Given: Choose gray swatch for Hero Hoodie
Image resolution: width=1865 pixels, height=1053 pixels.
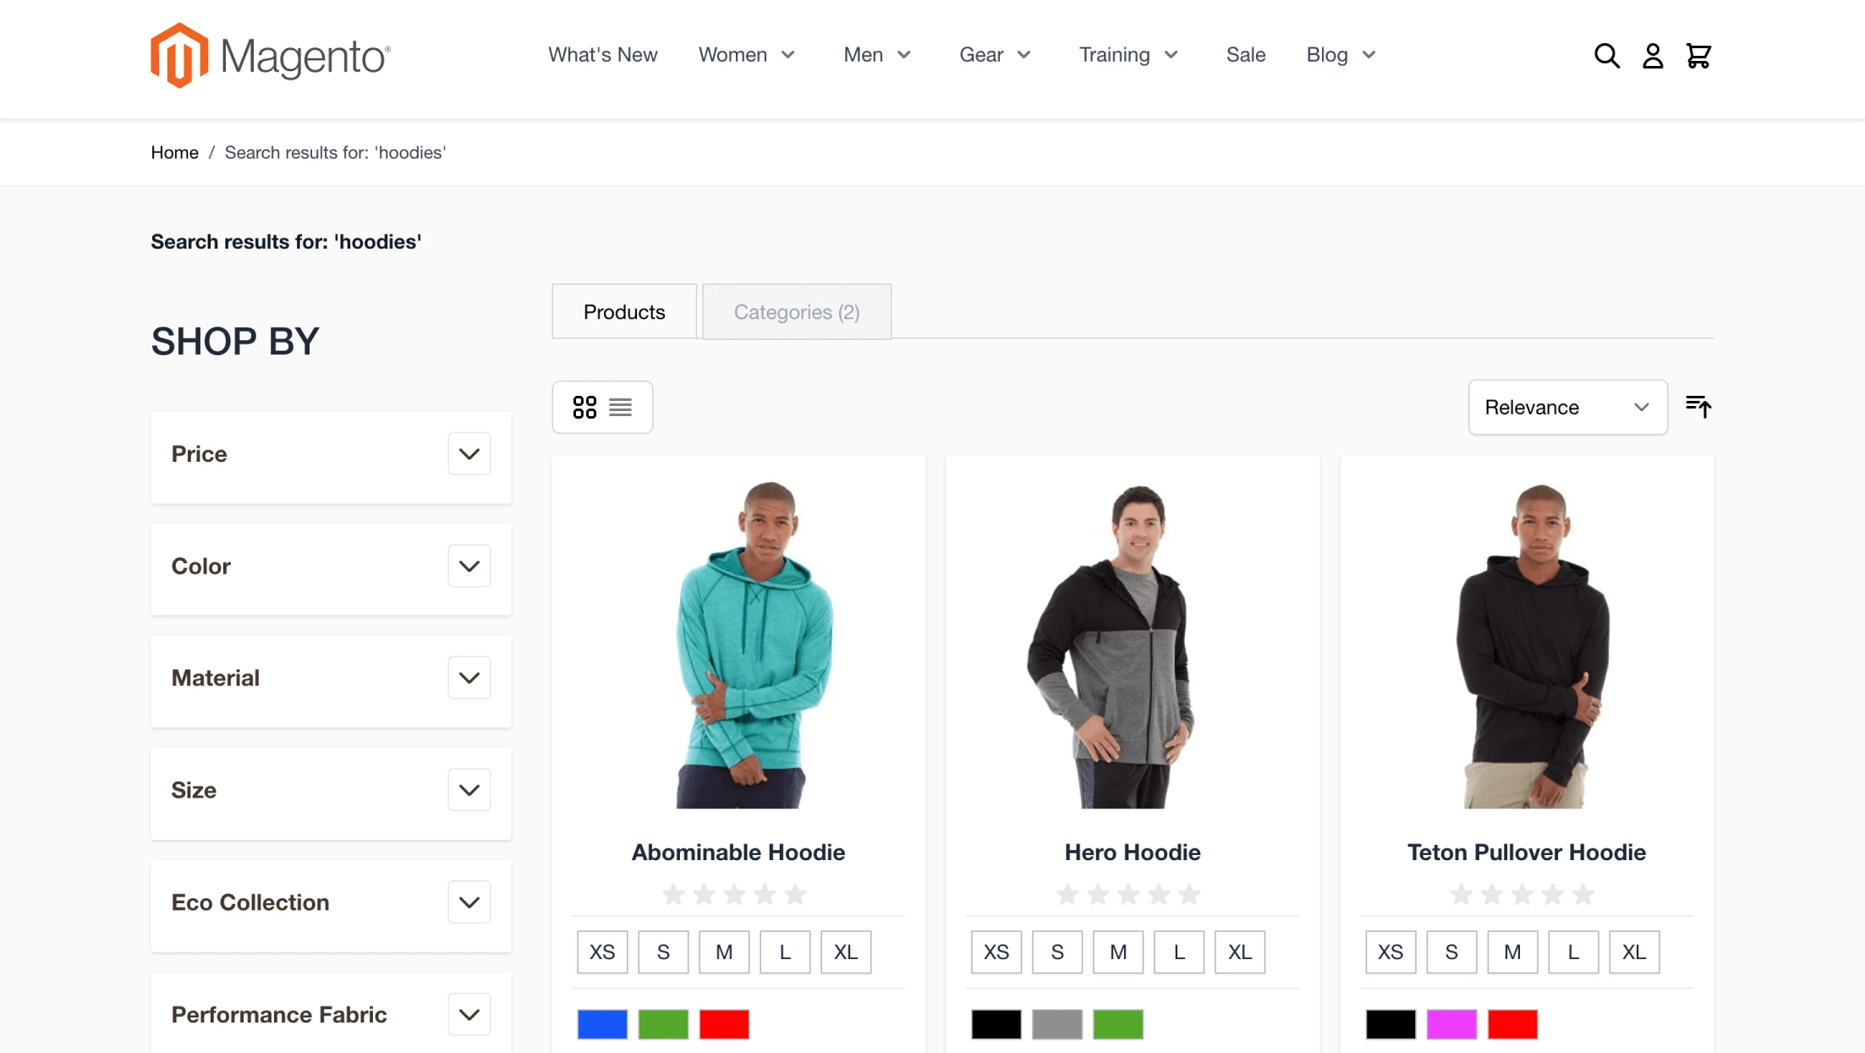Looking at the screenshot, I should [1057, 1024].
